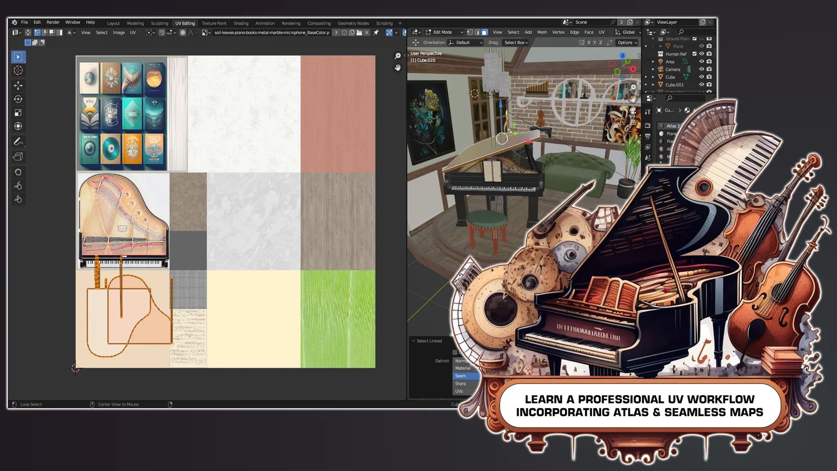Open the Edit Mode dropdown
This screenshot has height=471, width=837.
pos(444,32)
